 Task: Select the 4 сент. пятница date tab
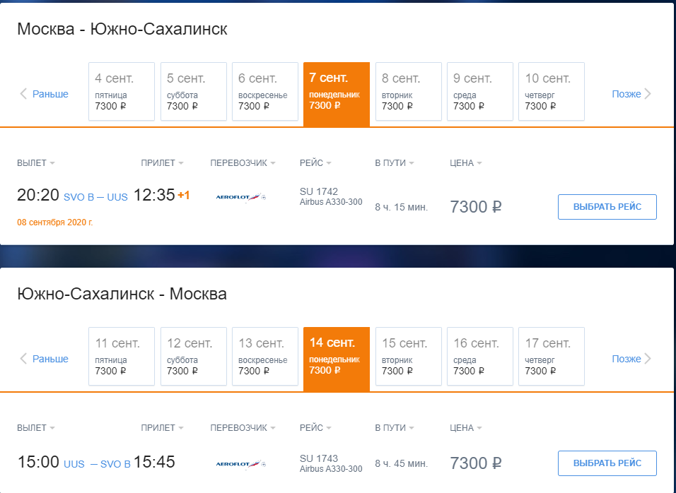point(122,91)
